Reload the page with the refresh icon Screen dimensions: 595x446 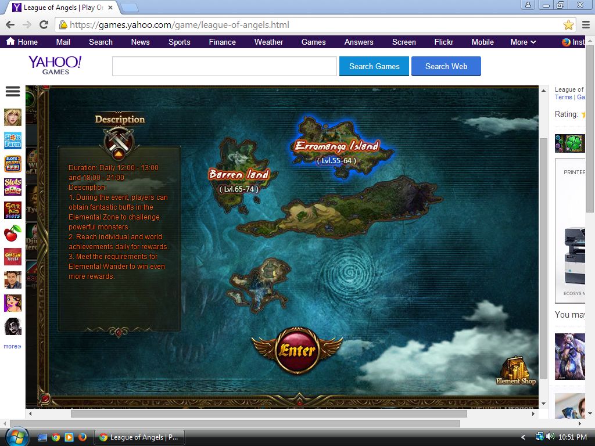click(44, 25)
